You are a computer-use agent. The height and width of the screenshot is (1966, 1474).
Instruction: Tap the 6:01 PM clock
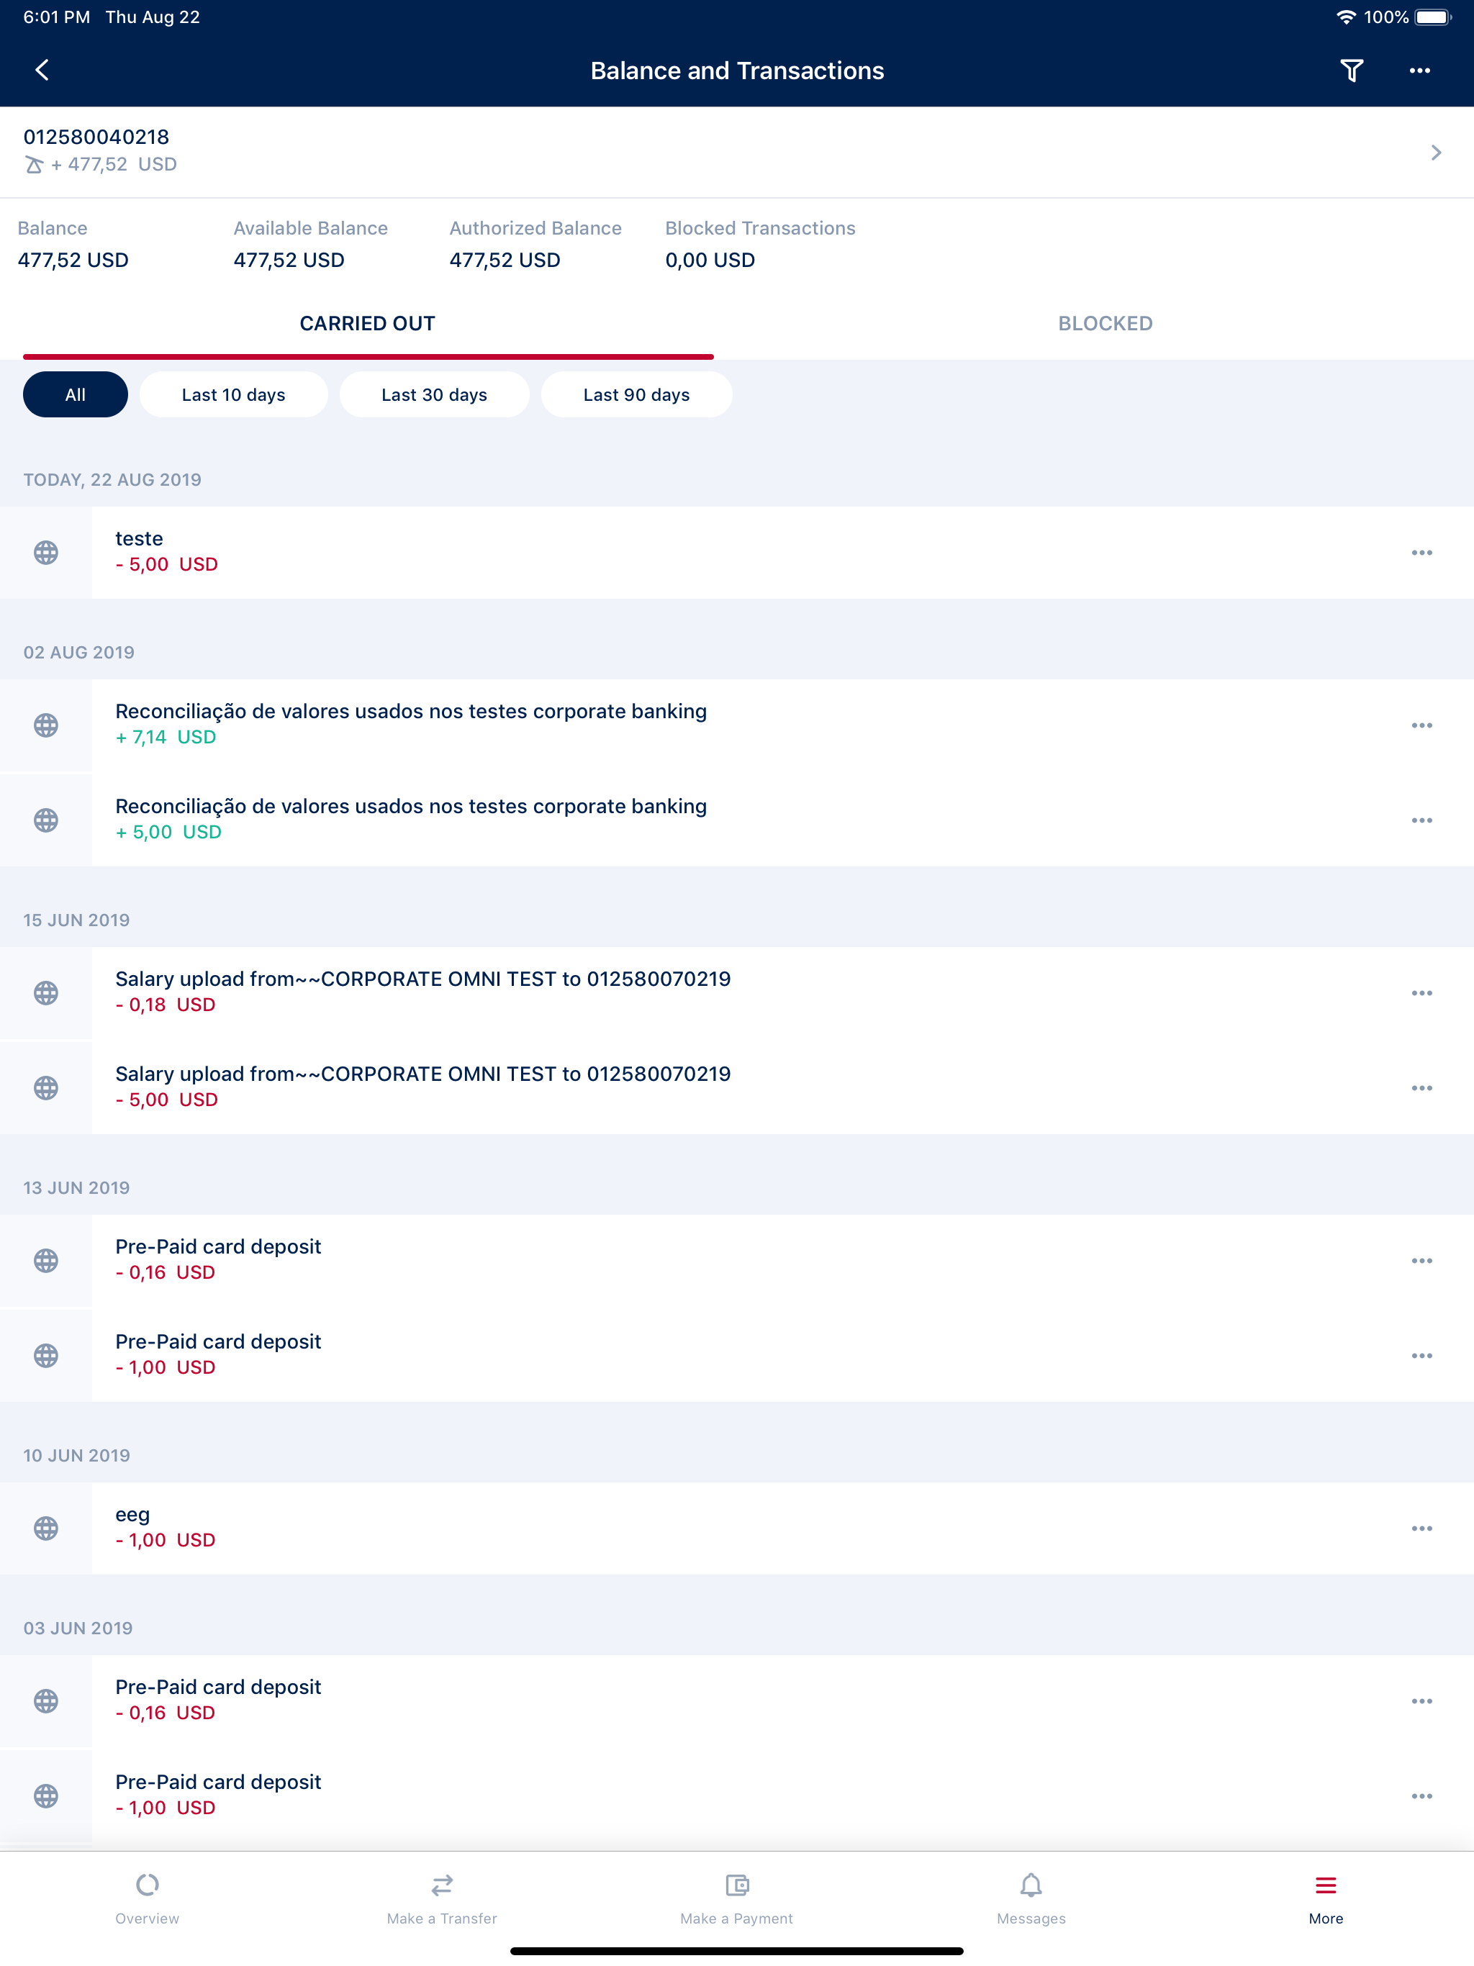coord(56,17)
